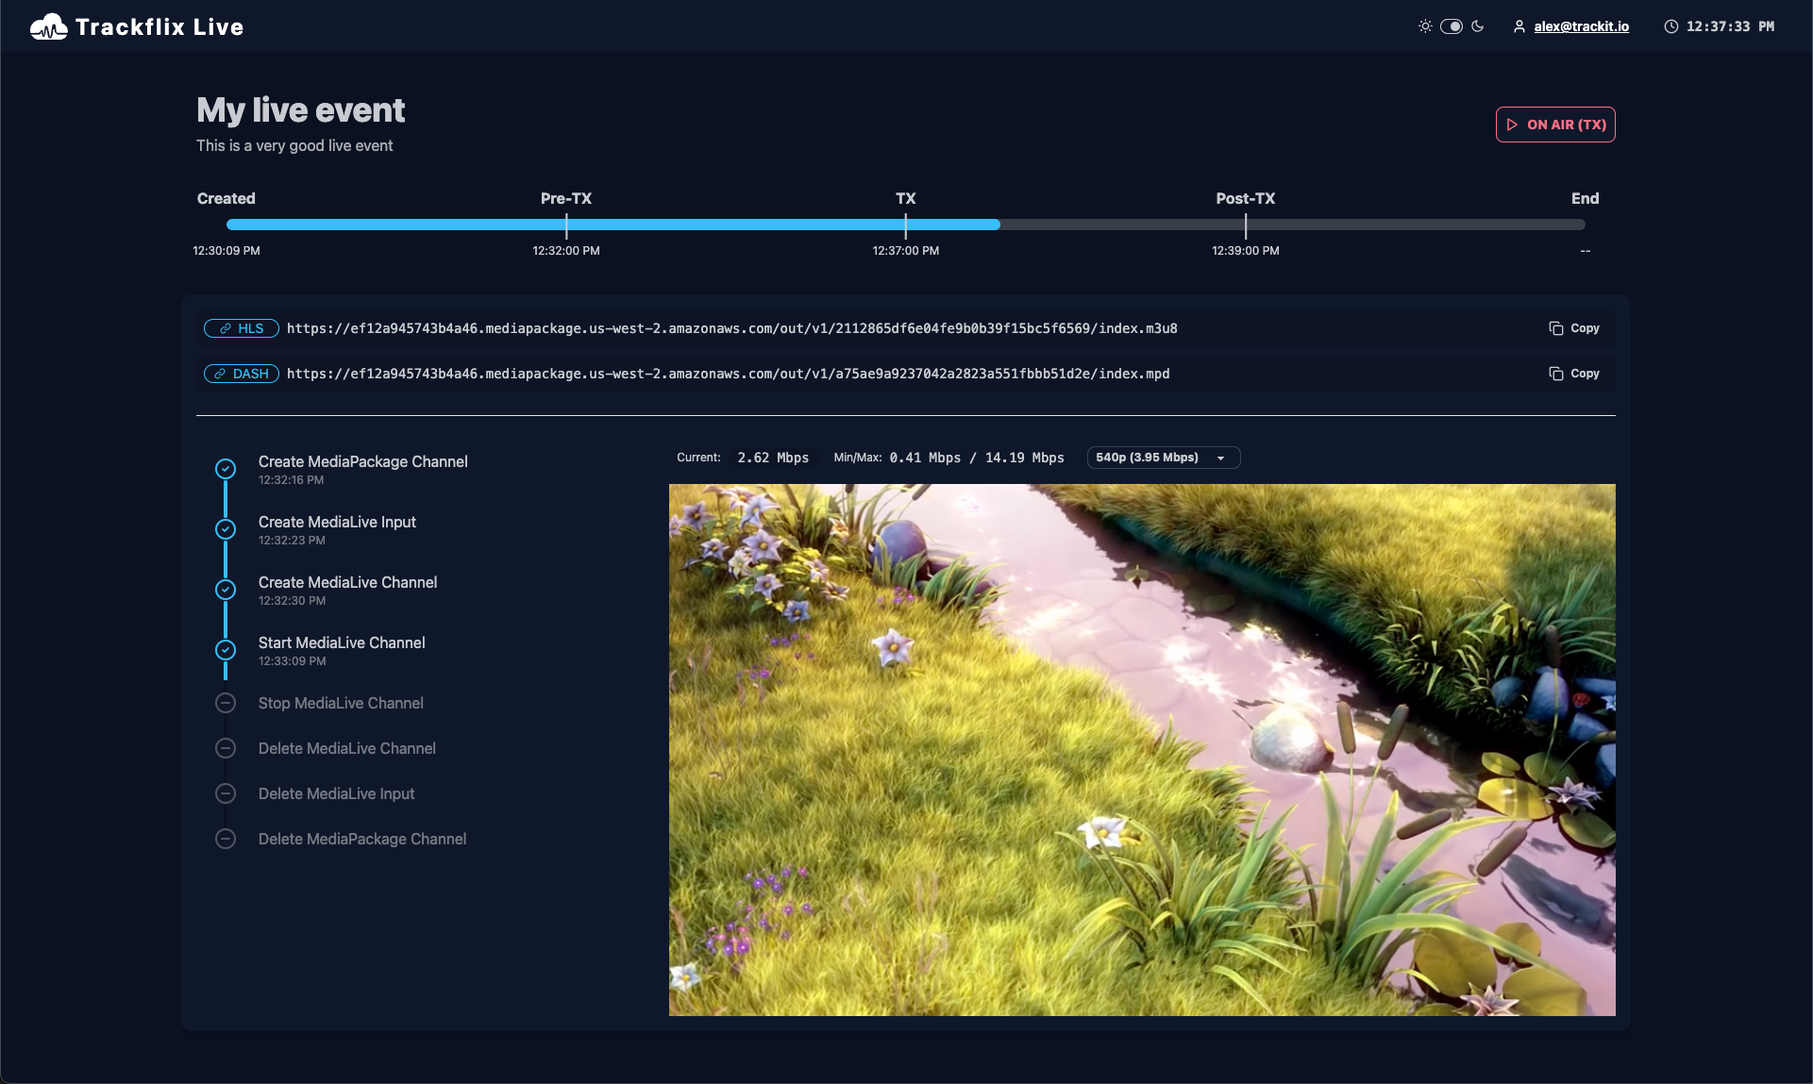Image resolution: width=1813 pixels, height=1084 pixels.
Task: Click the Trackflix Live cloud logo
Action: pos(48,26)
